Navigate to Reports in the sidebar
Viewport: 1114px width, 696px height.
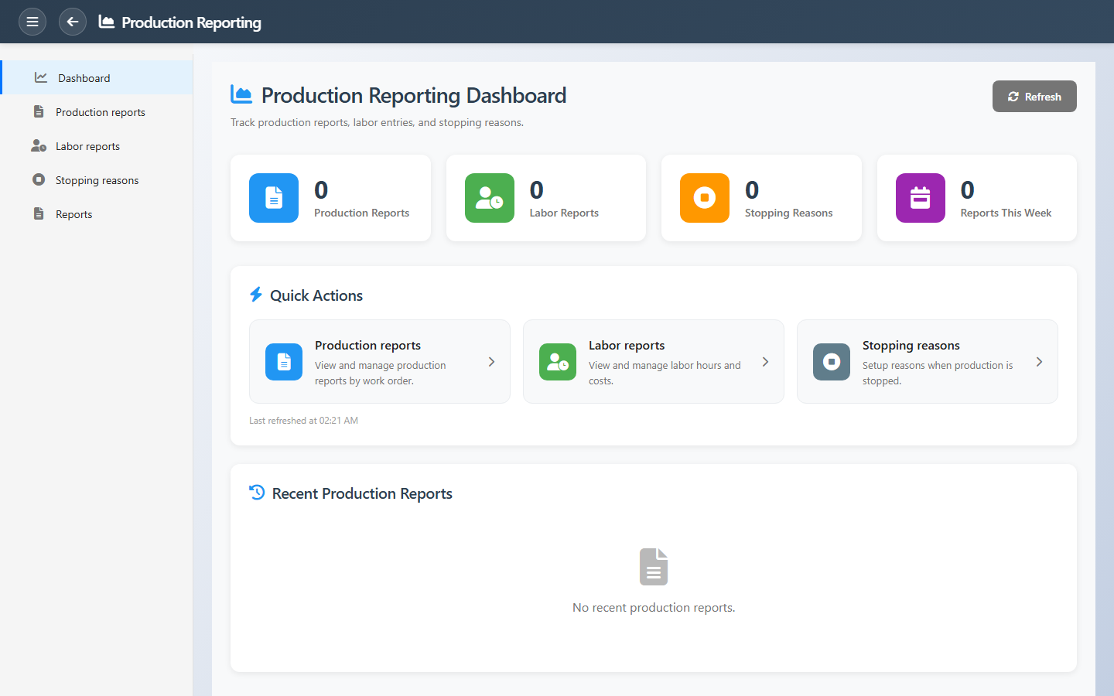tap(73, 214)
